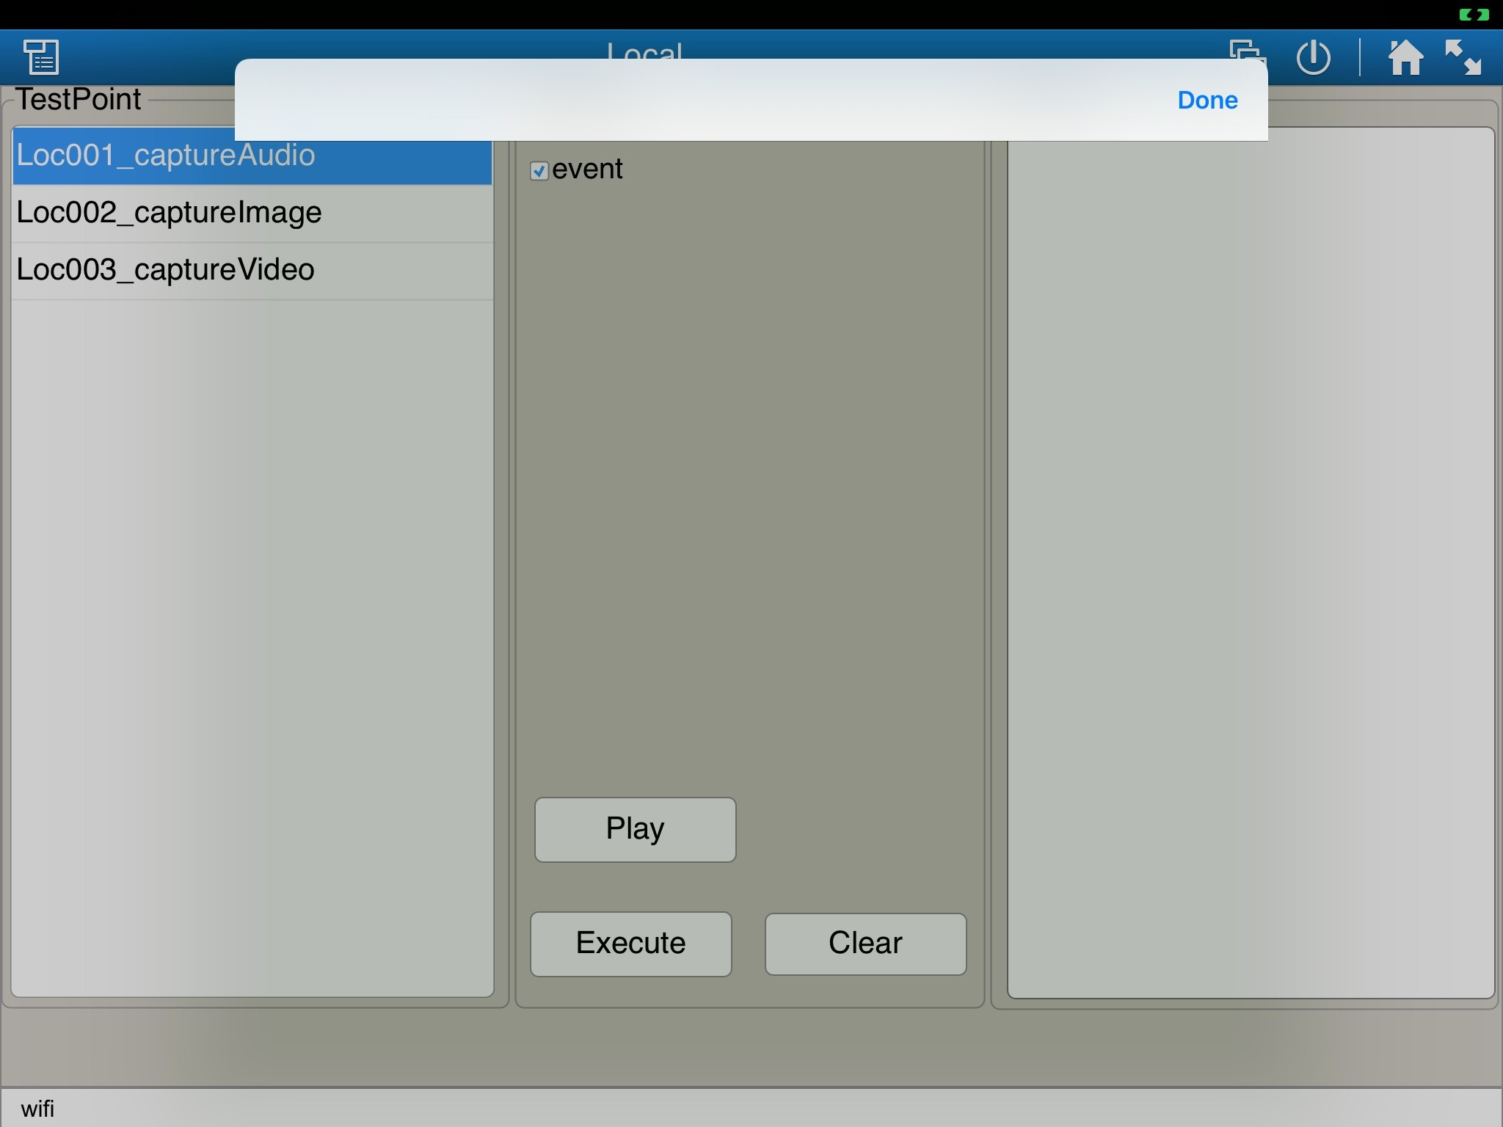The image size is (1503, 1127).
Task: Click the power button icon
Action: click(x=1313, y=57)
